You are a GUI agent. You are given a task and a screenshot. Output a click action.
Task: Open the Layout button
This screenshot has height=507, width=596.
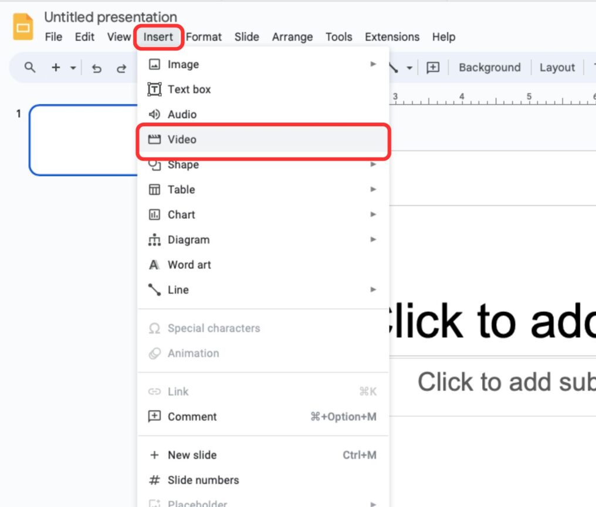click(557, 67)
